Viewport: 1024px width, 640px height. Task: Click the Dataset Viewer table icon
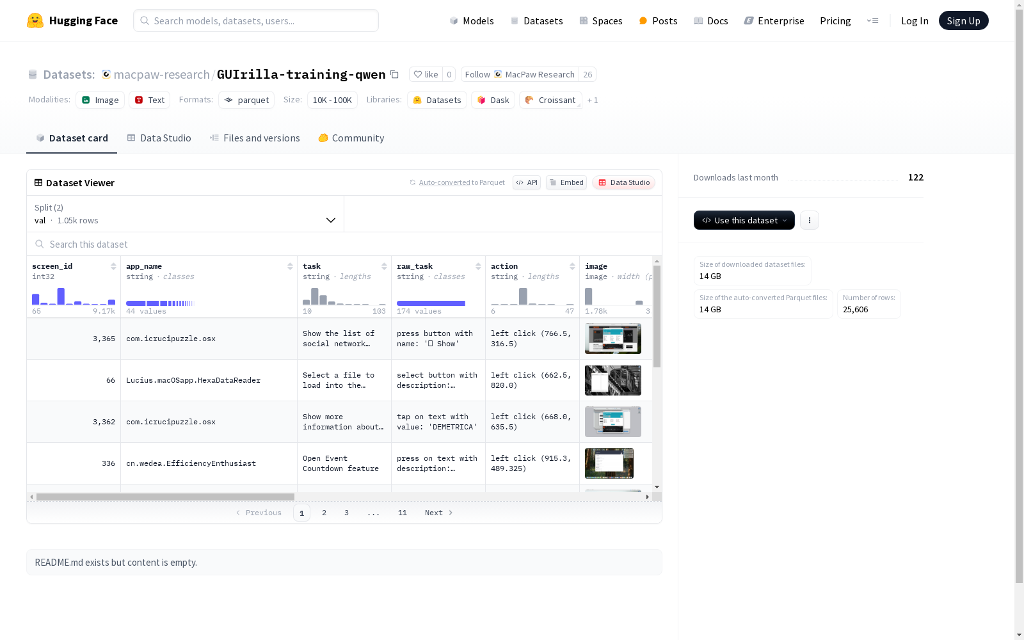point(38,182)
